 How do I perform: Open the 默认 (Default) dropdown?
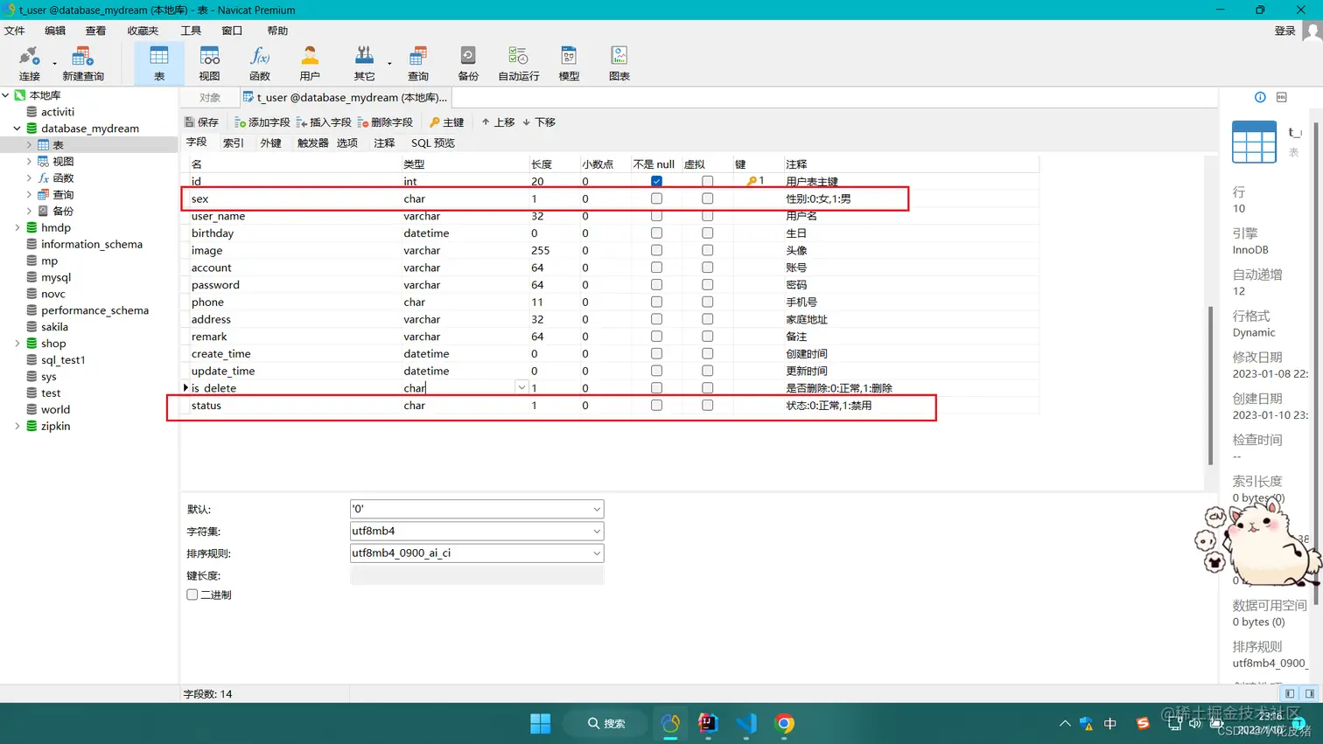597,509
